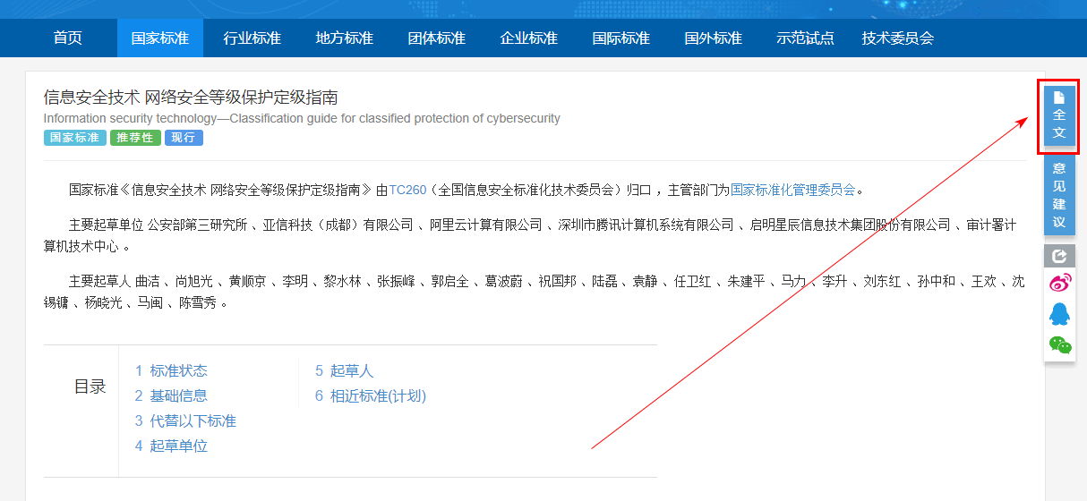Switch to the 企业标准 tab
Image resolution: width=1087 pixels, height=501 pixels.
tap(529, 38)
